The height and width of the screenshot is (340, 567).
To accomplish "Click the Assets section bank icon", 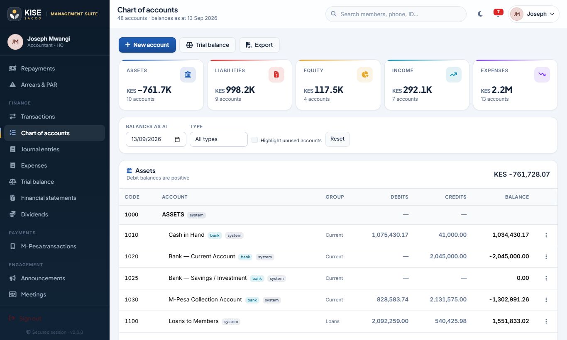I will pyautogui.click(x=130, y=171).
